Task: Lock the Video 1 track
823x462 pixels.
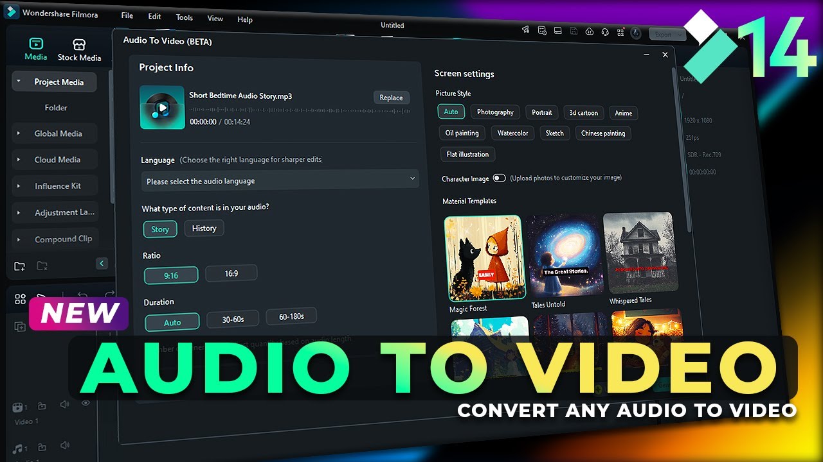Action: pos(42,406)
